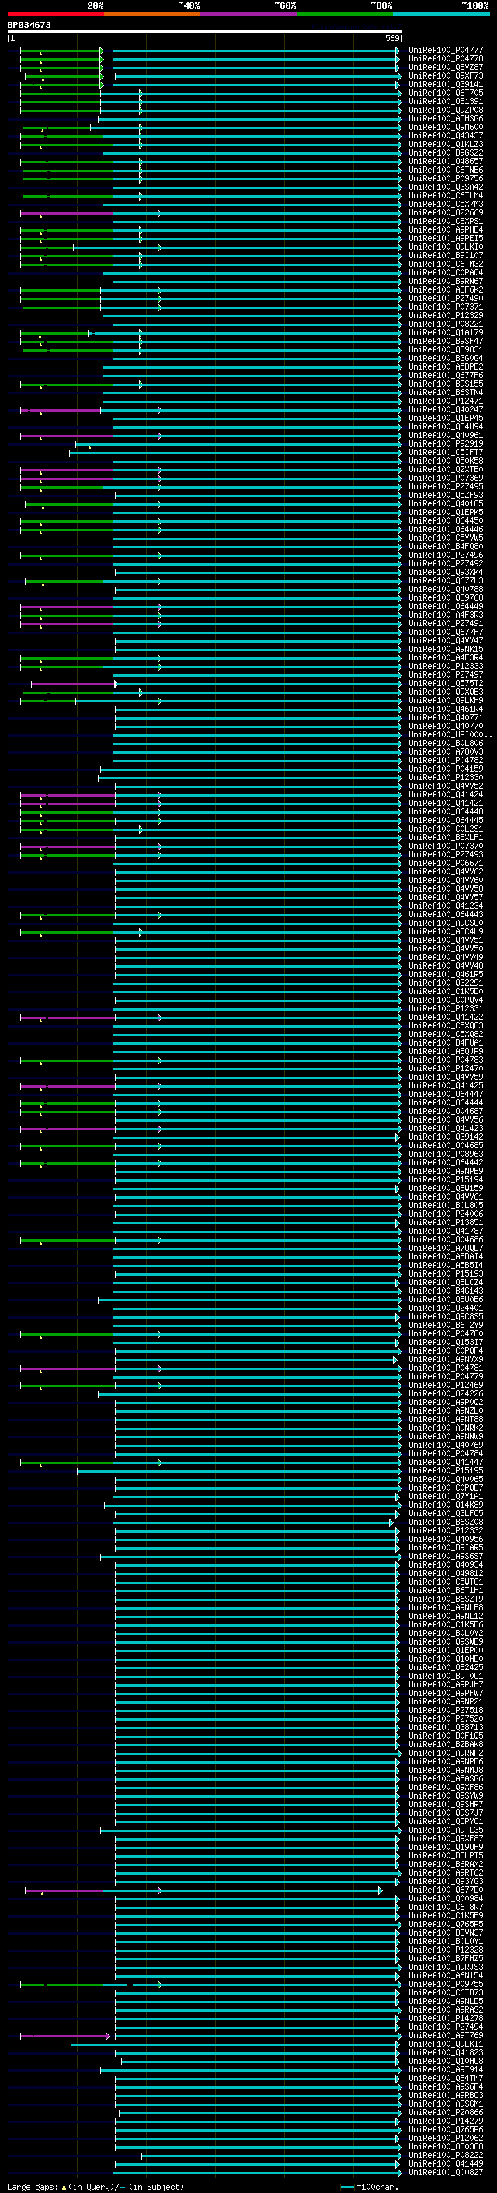
Task: Select label UniRef100_O48657
Action: [446, 161]
